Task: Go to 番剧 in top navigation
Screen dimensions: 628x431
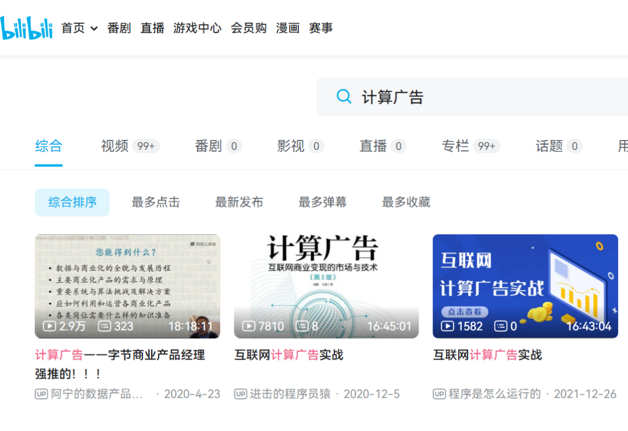Action: tap(119, 28)
